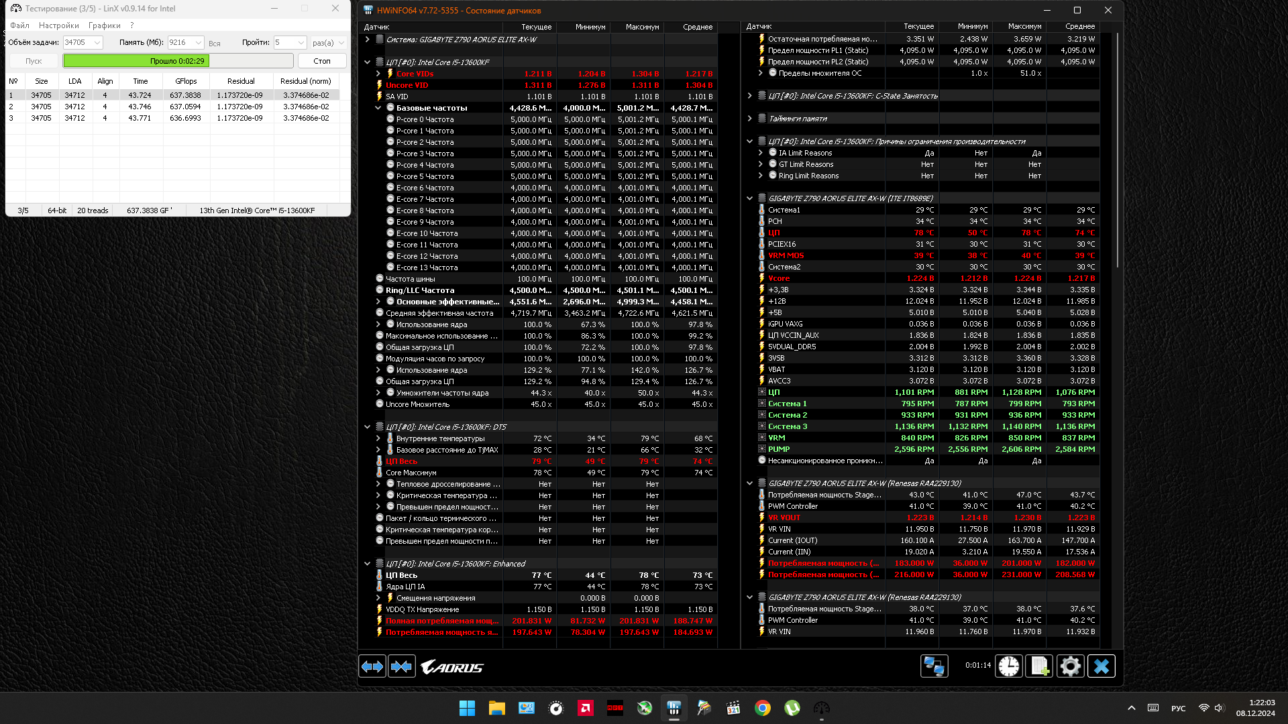The height and width of the screenshot is (724, 1288).
Task: Click the expand columns arrows icon in HWiNFO
Action: pyautogui.click(x=372, y=666)
